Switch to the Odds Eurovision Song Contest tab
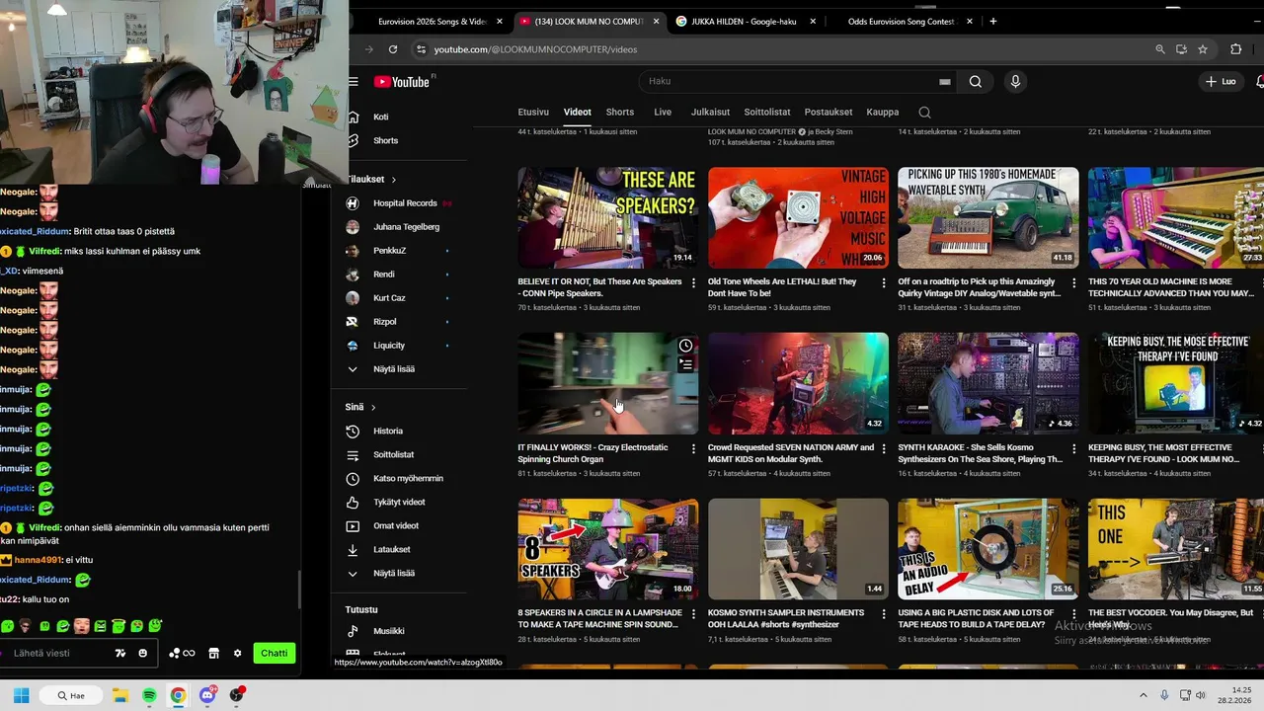 (902, 21)
